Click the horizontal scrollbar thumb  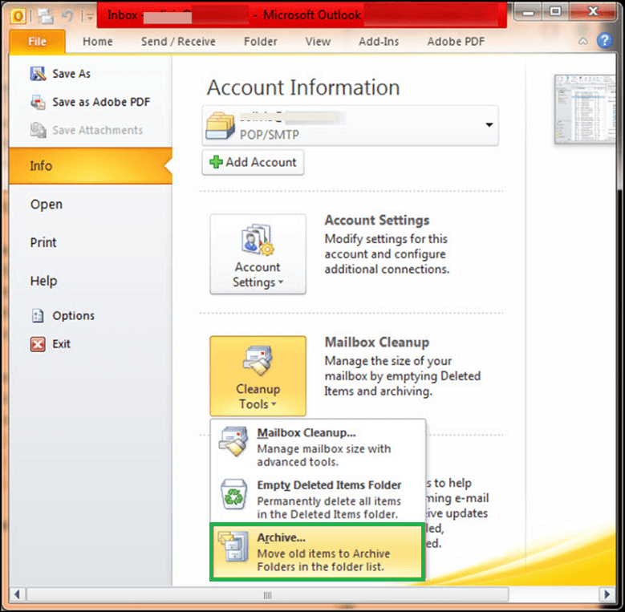[x=267, y=595]
